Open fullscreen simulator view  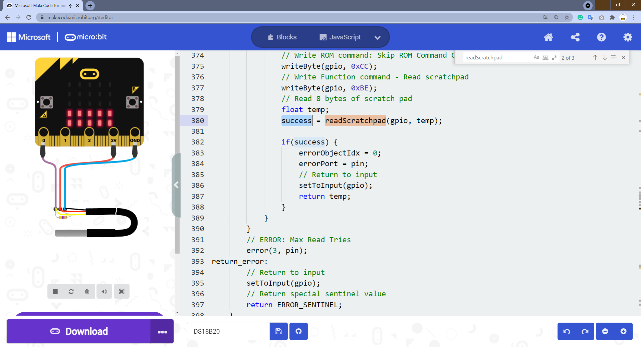(122, 291)
